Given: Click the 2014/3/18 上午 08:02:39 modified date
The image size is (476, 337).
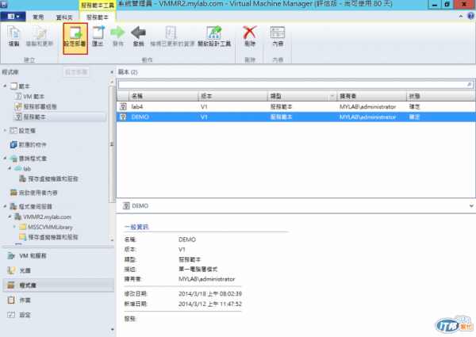Looking at the screenshot, I should [x=210, y=293].
